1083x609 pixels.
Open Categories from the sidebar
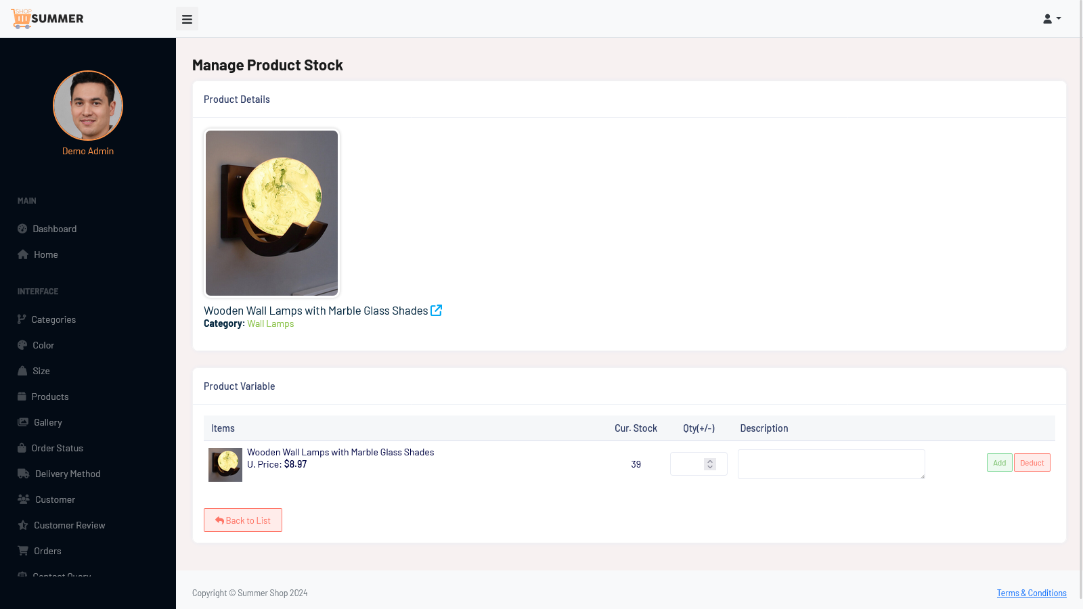tap(53, 319)
